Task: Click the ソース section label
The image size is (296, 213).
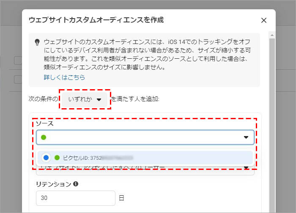Action: tap(44, 123)
